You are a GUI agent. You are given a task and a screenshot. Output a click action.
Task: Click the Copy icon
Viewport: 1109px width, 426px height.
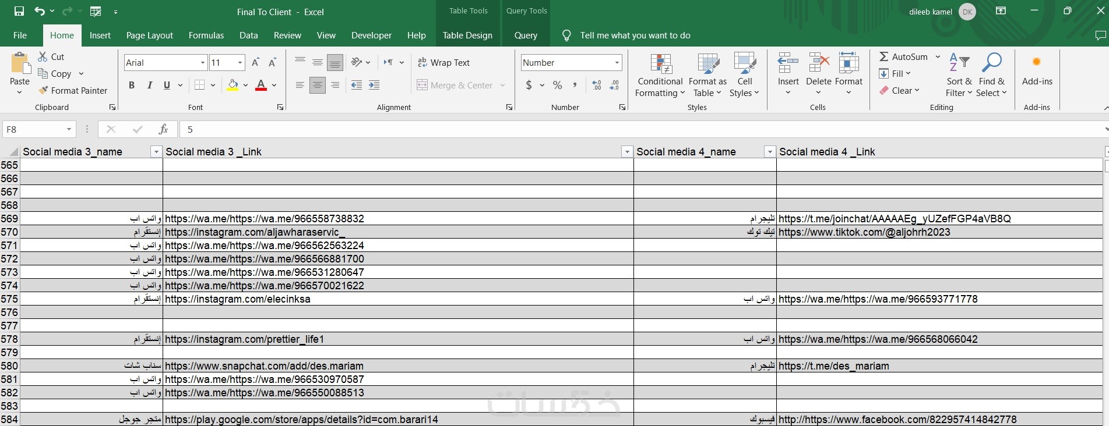(43, 73)
